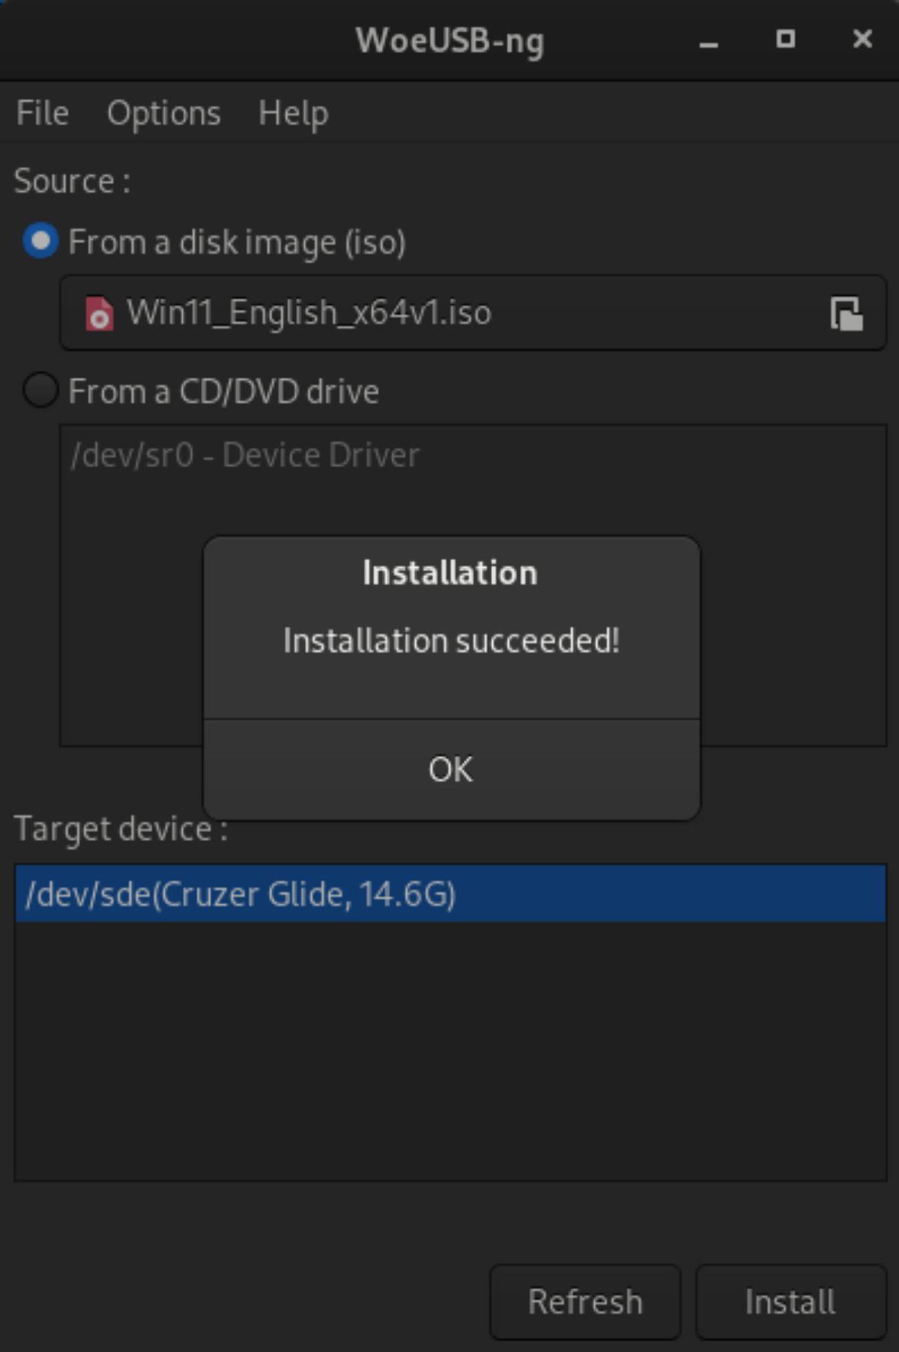Image resolution: width=899 pixels, height=1352 pixels.
Task: Open the Options menu
Action: point(163,113)
